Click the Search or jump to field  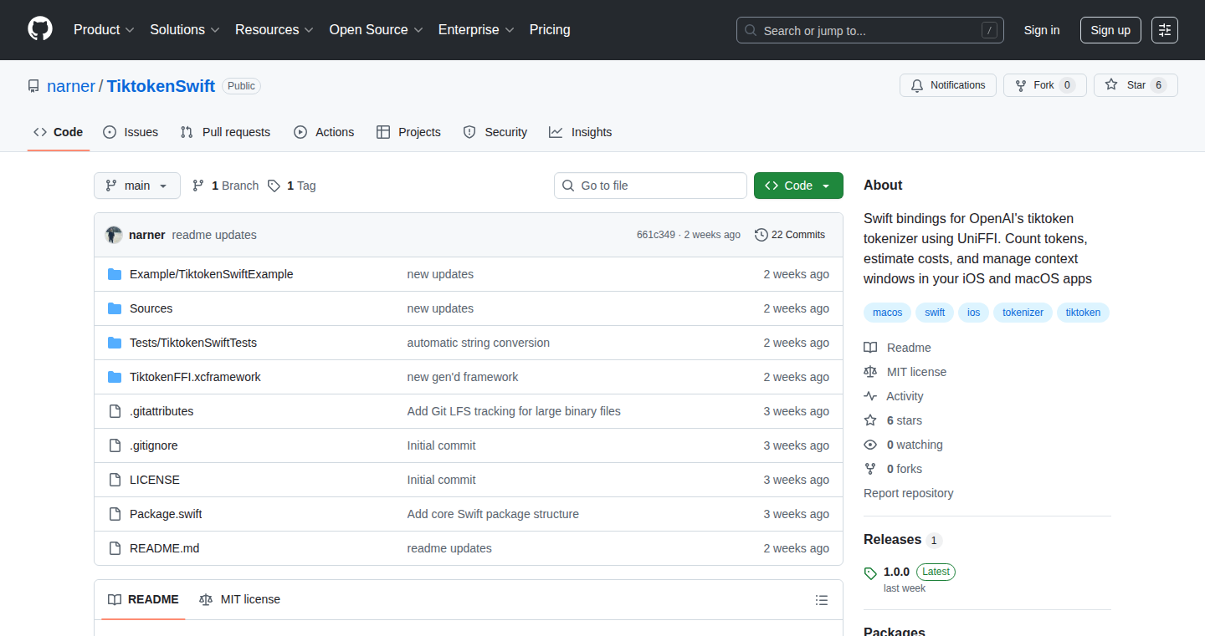click(870, 30)
